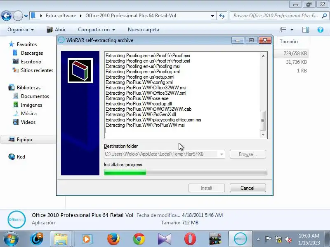Launch Opera from the taskbar
Screen dimensions: 330x247
[190, 239]
